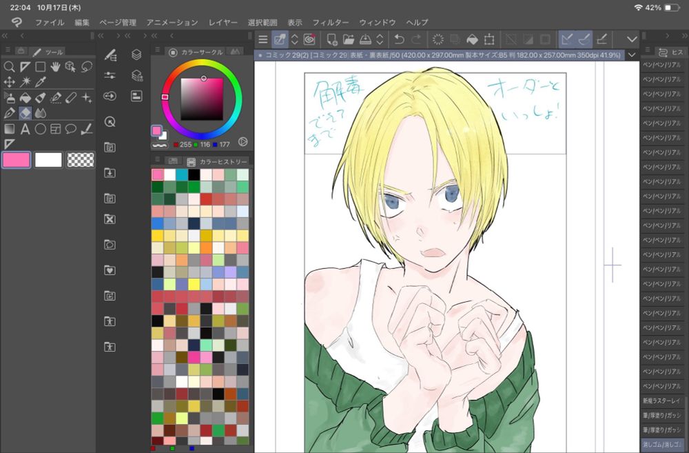
Task: Select the Object operation cube tool
Action: pyautogui.click(x=71, y=67)
